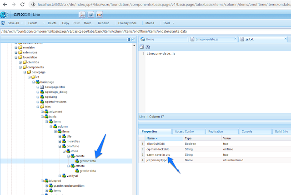Viewport: 291px width, 195px height.
Task: Click the package manager icon in header
Action: point(91,15)
